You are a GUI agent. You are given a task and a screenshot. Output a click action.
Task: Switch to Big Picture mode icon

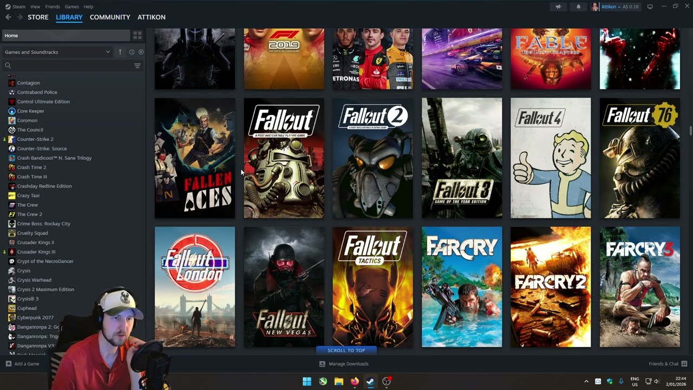pos(650,6)
